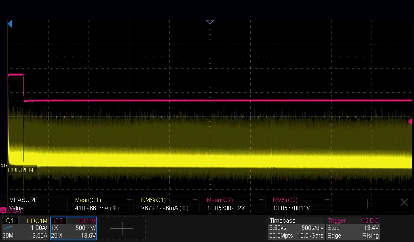Screen dimensions: 414x242
Task: Remove RMS(C1) measurement with its minus icon
Action: point(195,200)
